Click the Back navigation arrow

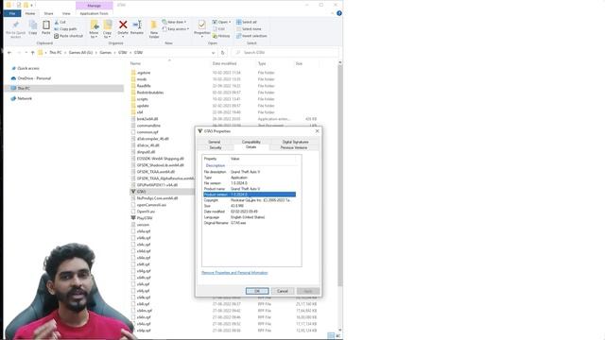coord(9,53)
